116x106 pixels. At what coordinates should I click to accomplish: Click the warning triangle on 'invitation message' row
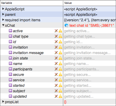(60, 52)
